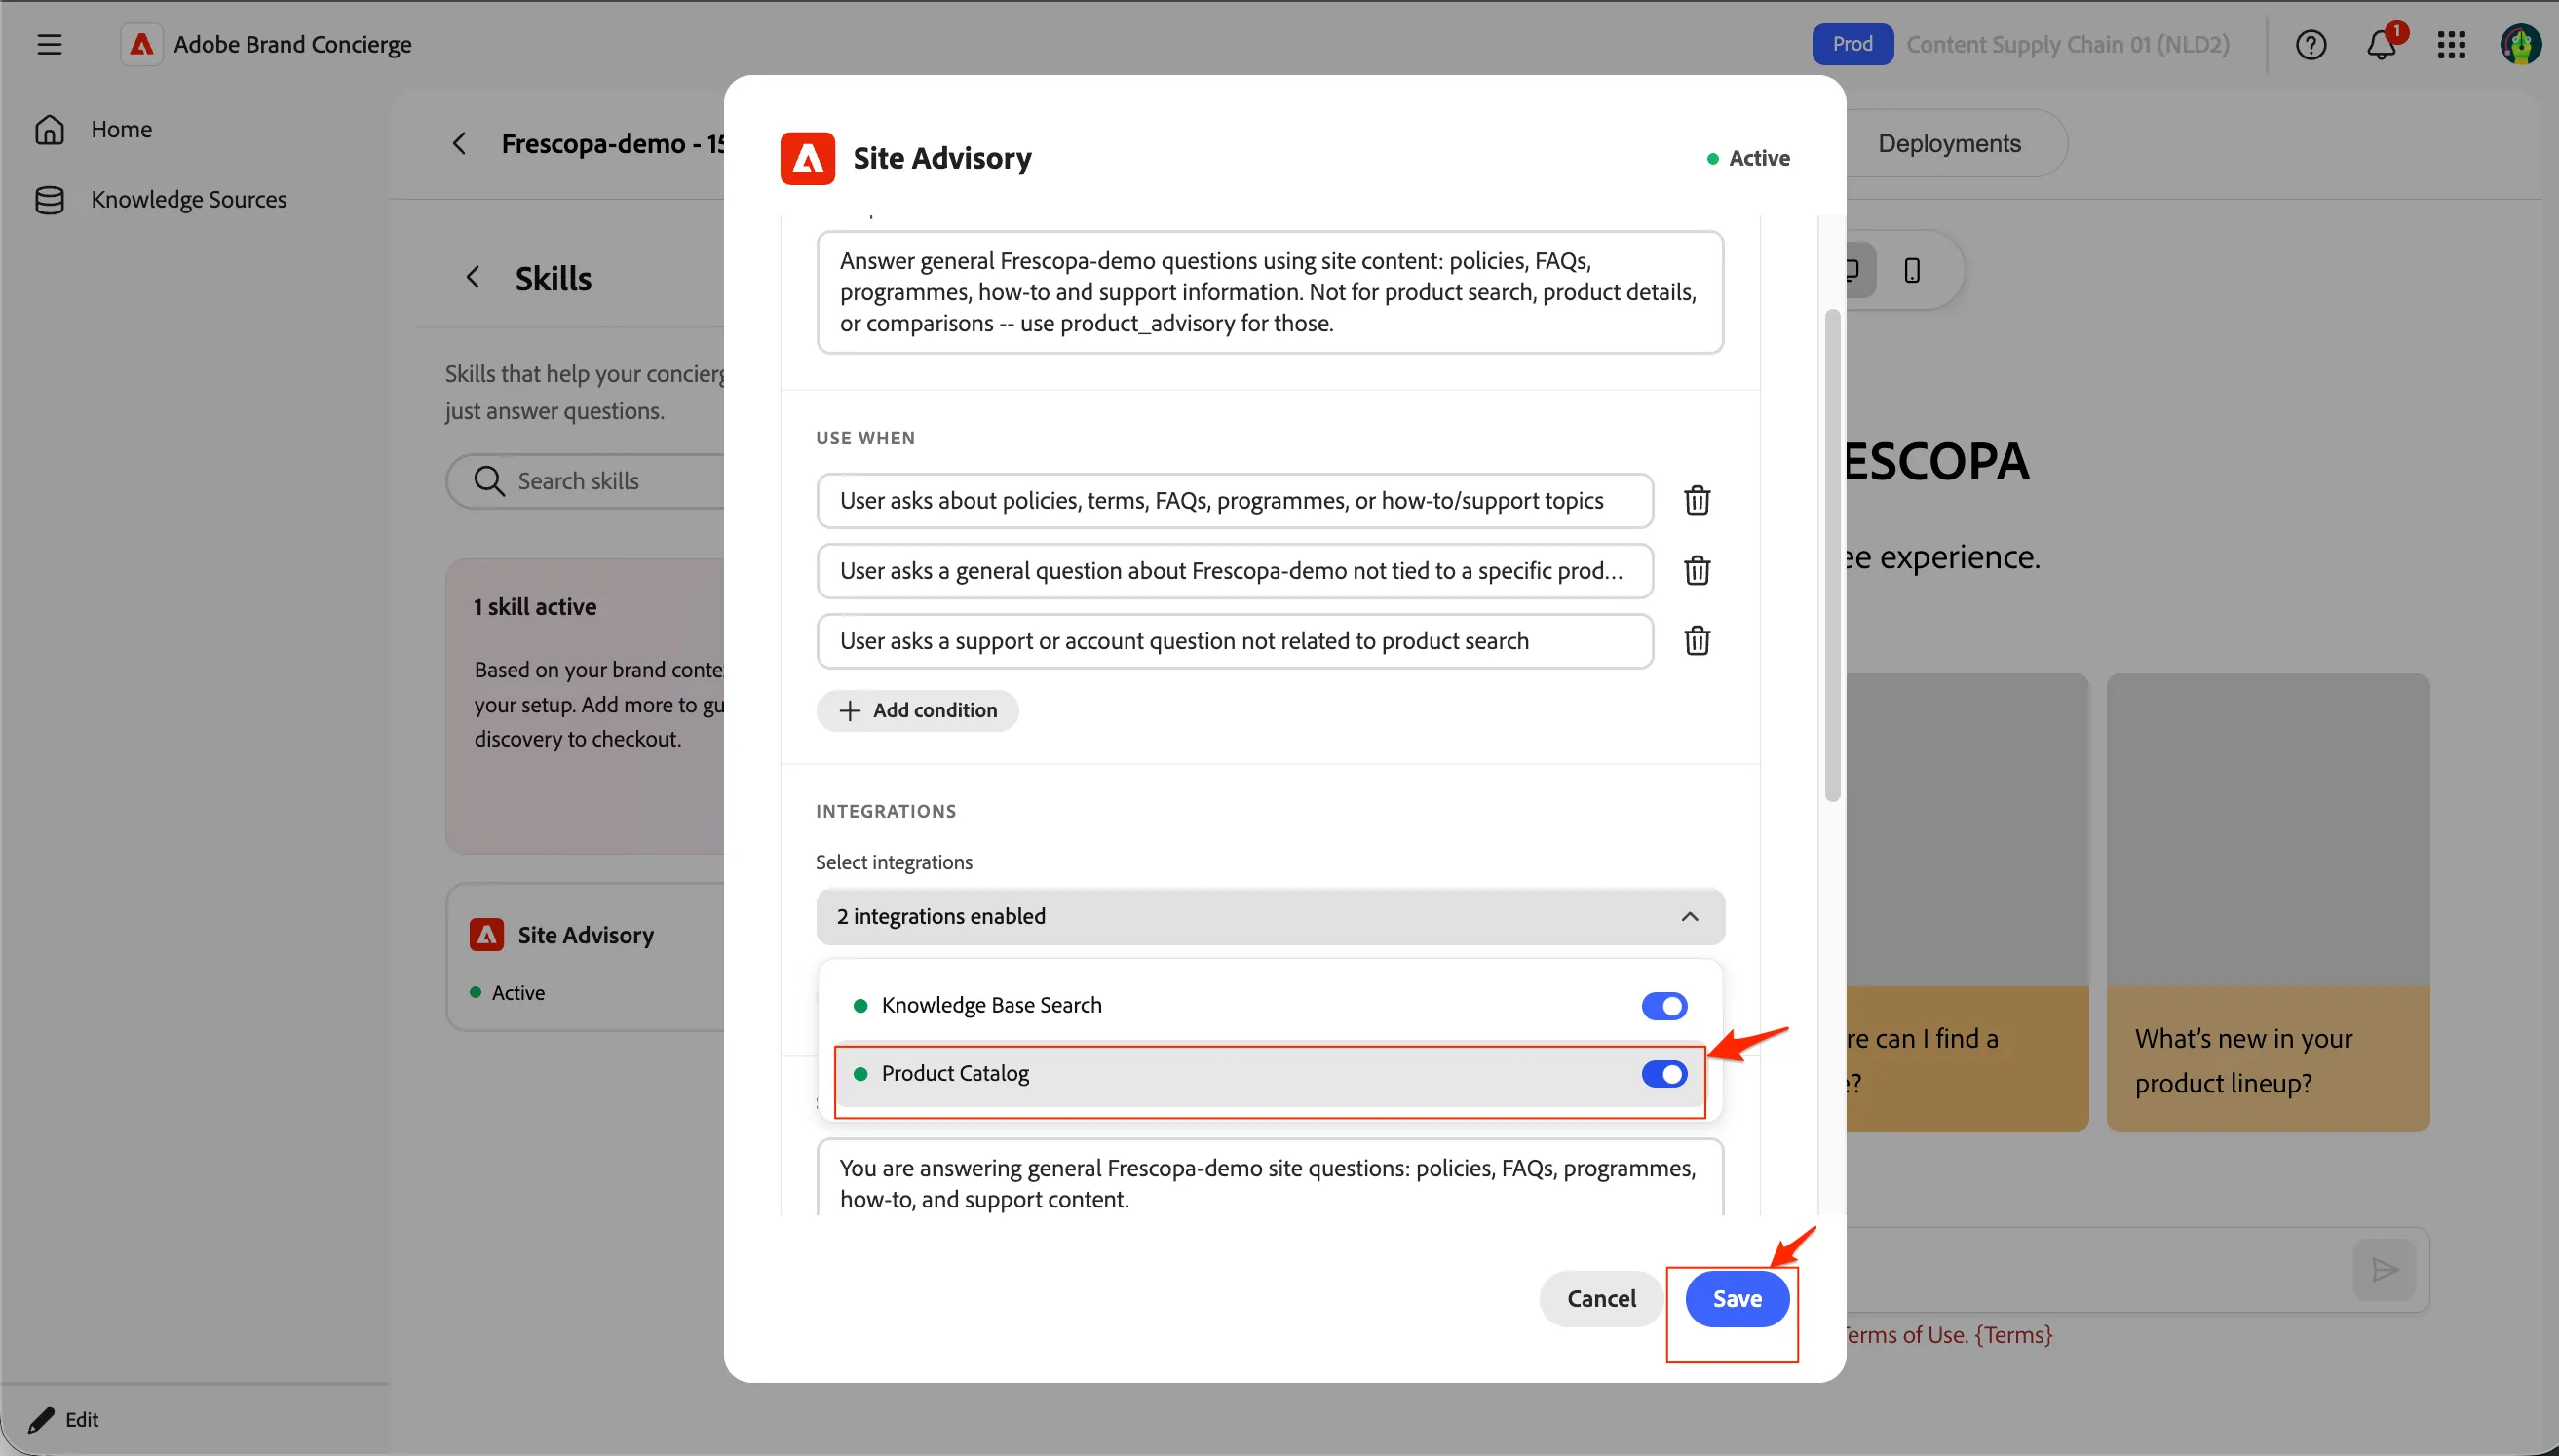Toggle Knowledge Base Search integration off
2559x1456 pixels.
point(1663,1005)
